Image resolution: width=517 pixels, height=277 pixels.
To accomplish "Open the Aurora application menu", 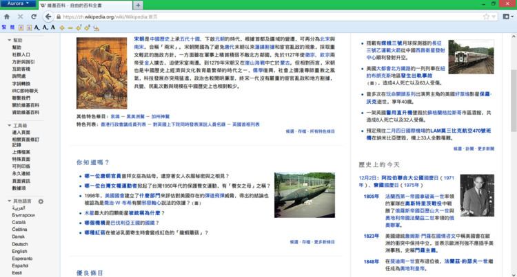I will coord(17,4).
